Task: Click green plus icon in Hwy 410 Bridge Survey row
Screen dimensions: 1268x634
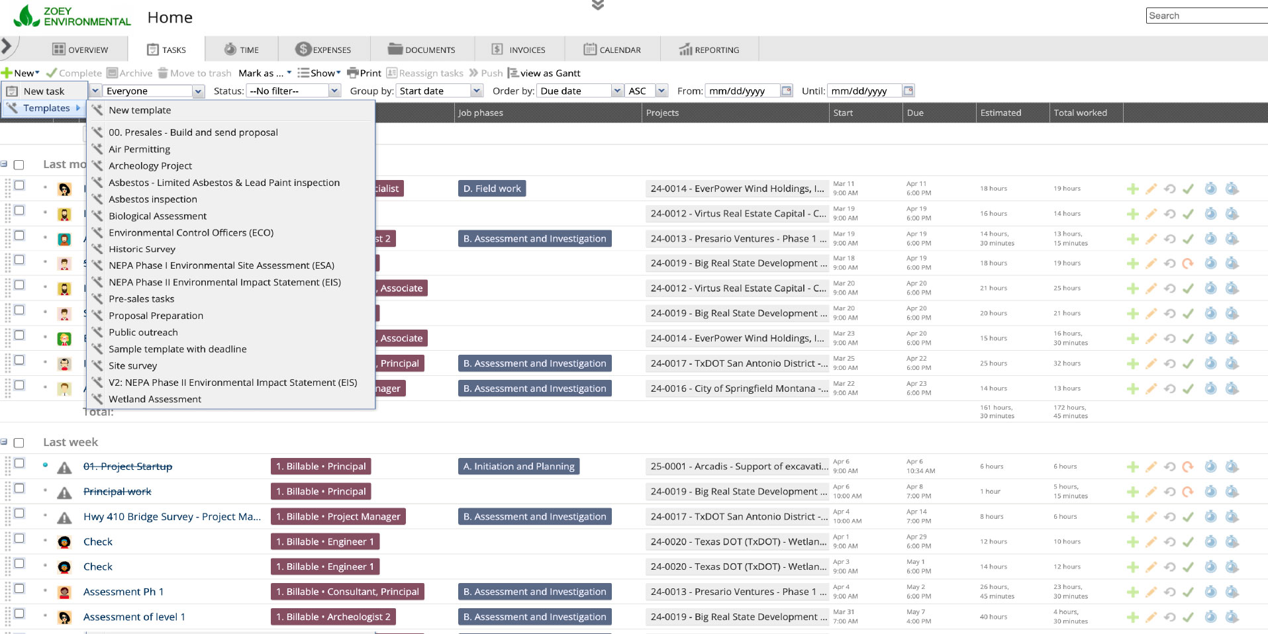Action: (1132, 517)
